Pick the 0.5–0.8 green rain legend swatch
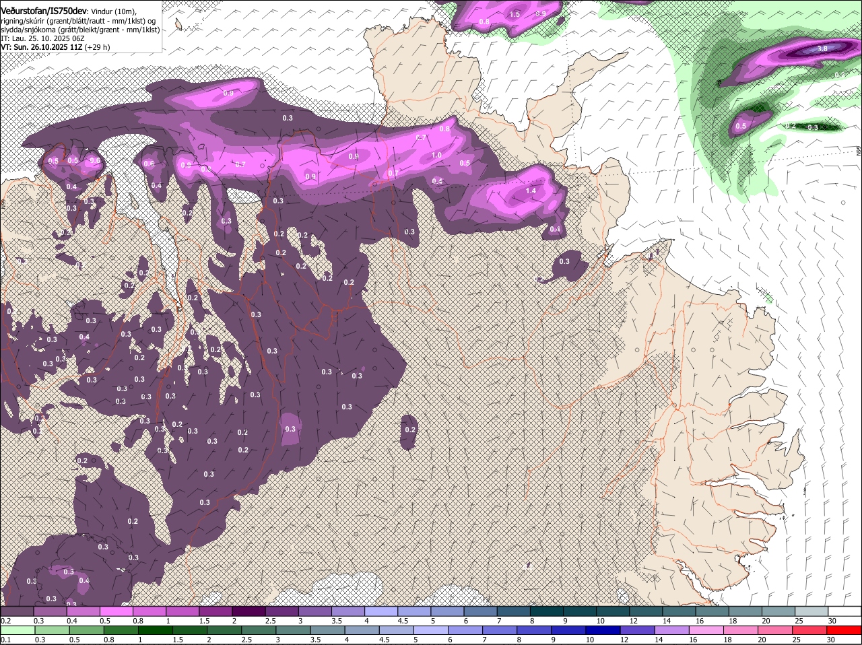The height and width of the screenshot is (645, 862). point(88,630)
